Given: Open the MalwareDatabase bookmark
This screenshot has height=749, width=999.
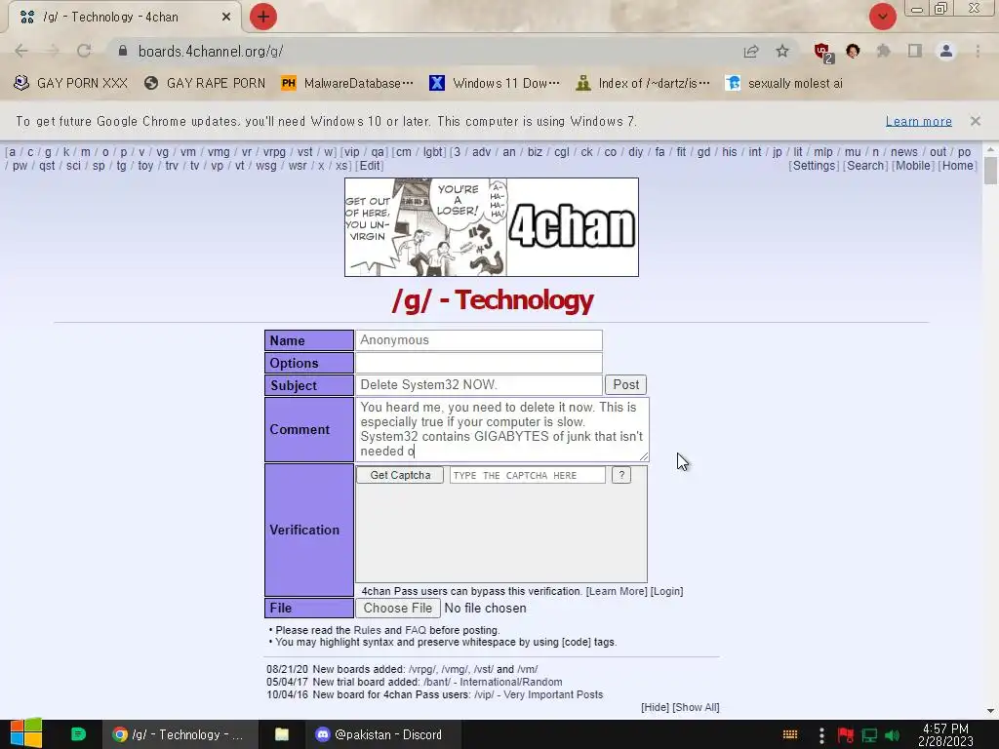Looking at the screenshot, I should [347, 84].
